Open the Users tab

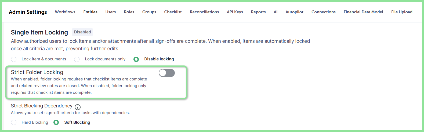(111, 12)
